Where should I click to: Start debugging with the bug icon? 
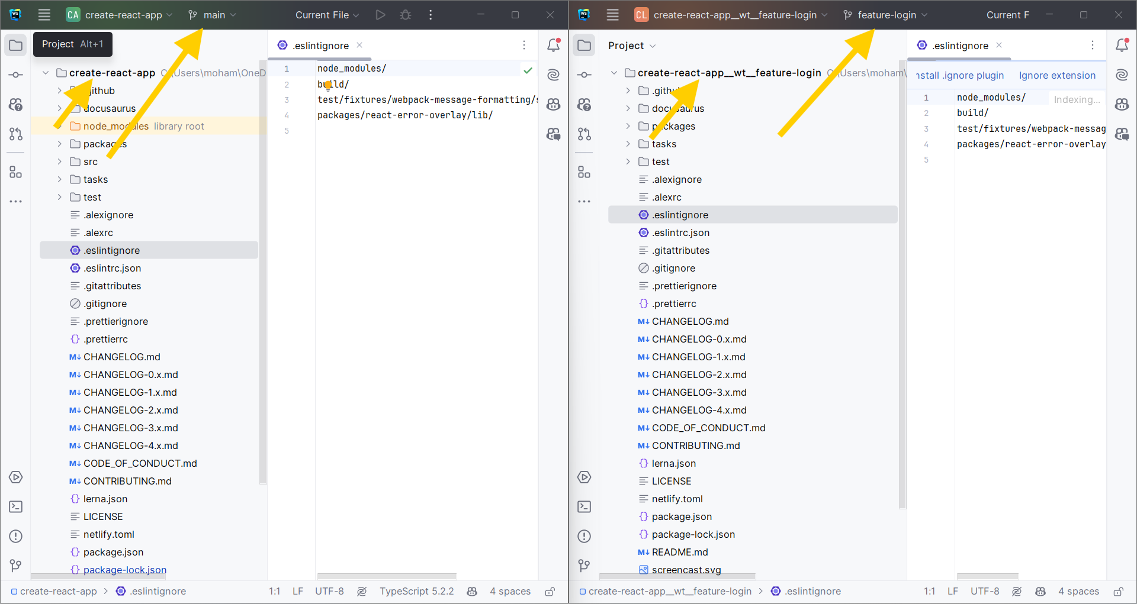click(x=406, y=15)
